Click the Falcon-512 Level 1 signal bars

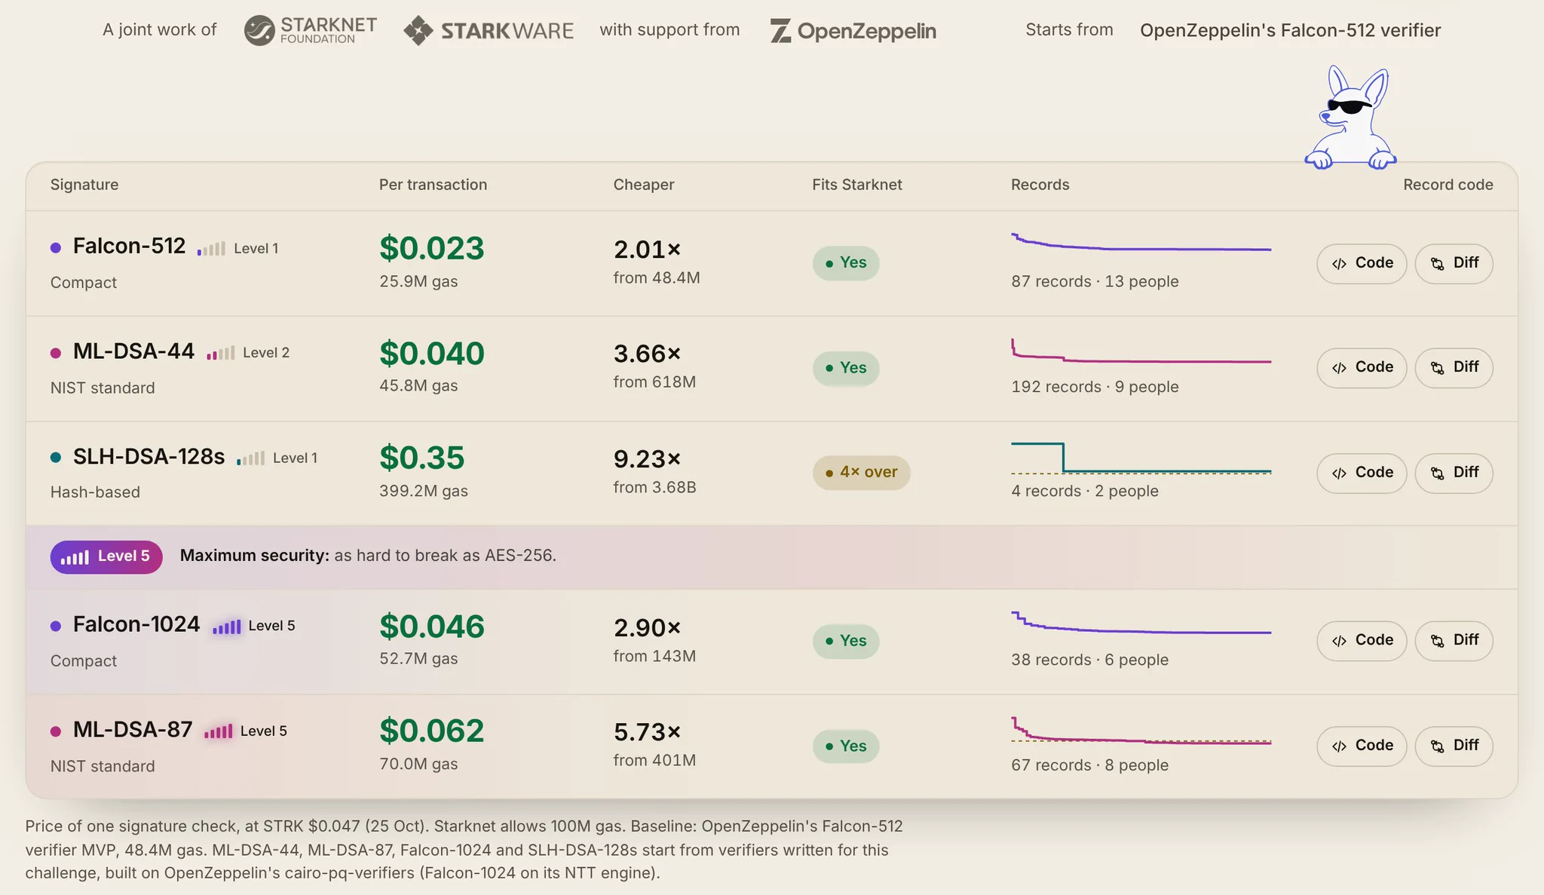click(211, 249)
